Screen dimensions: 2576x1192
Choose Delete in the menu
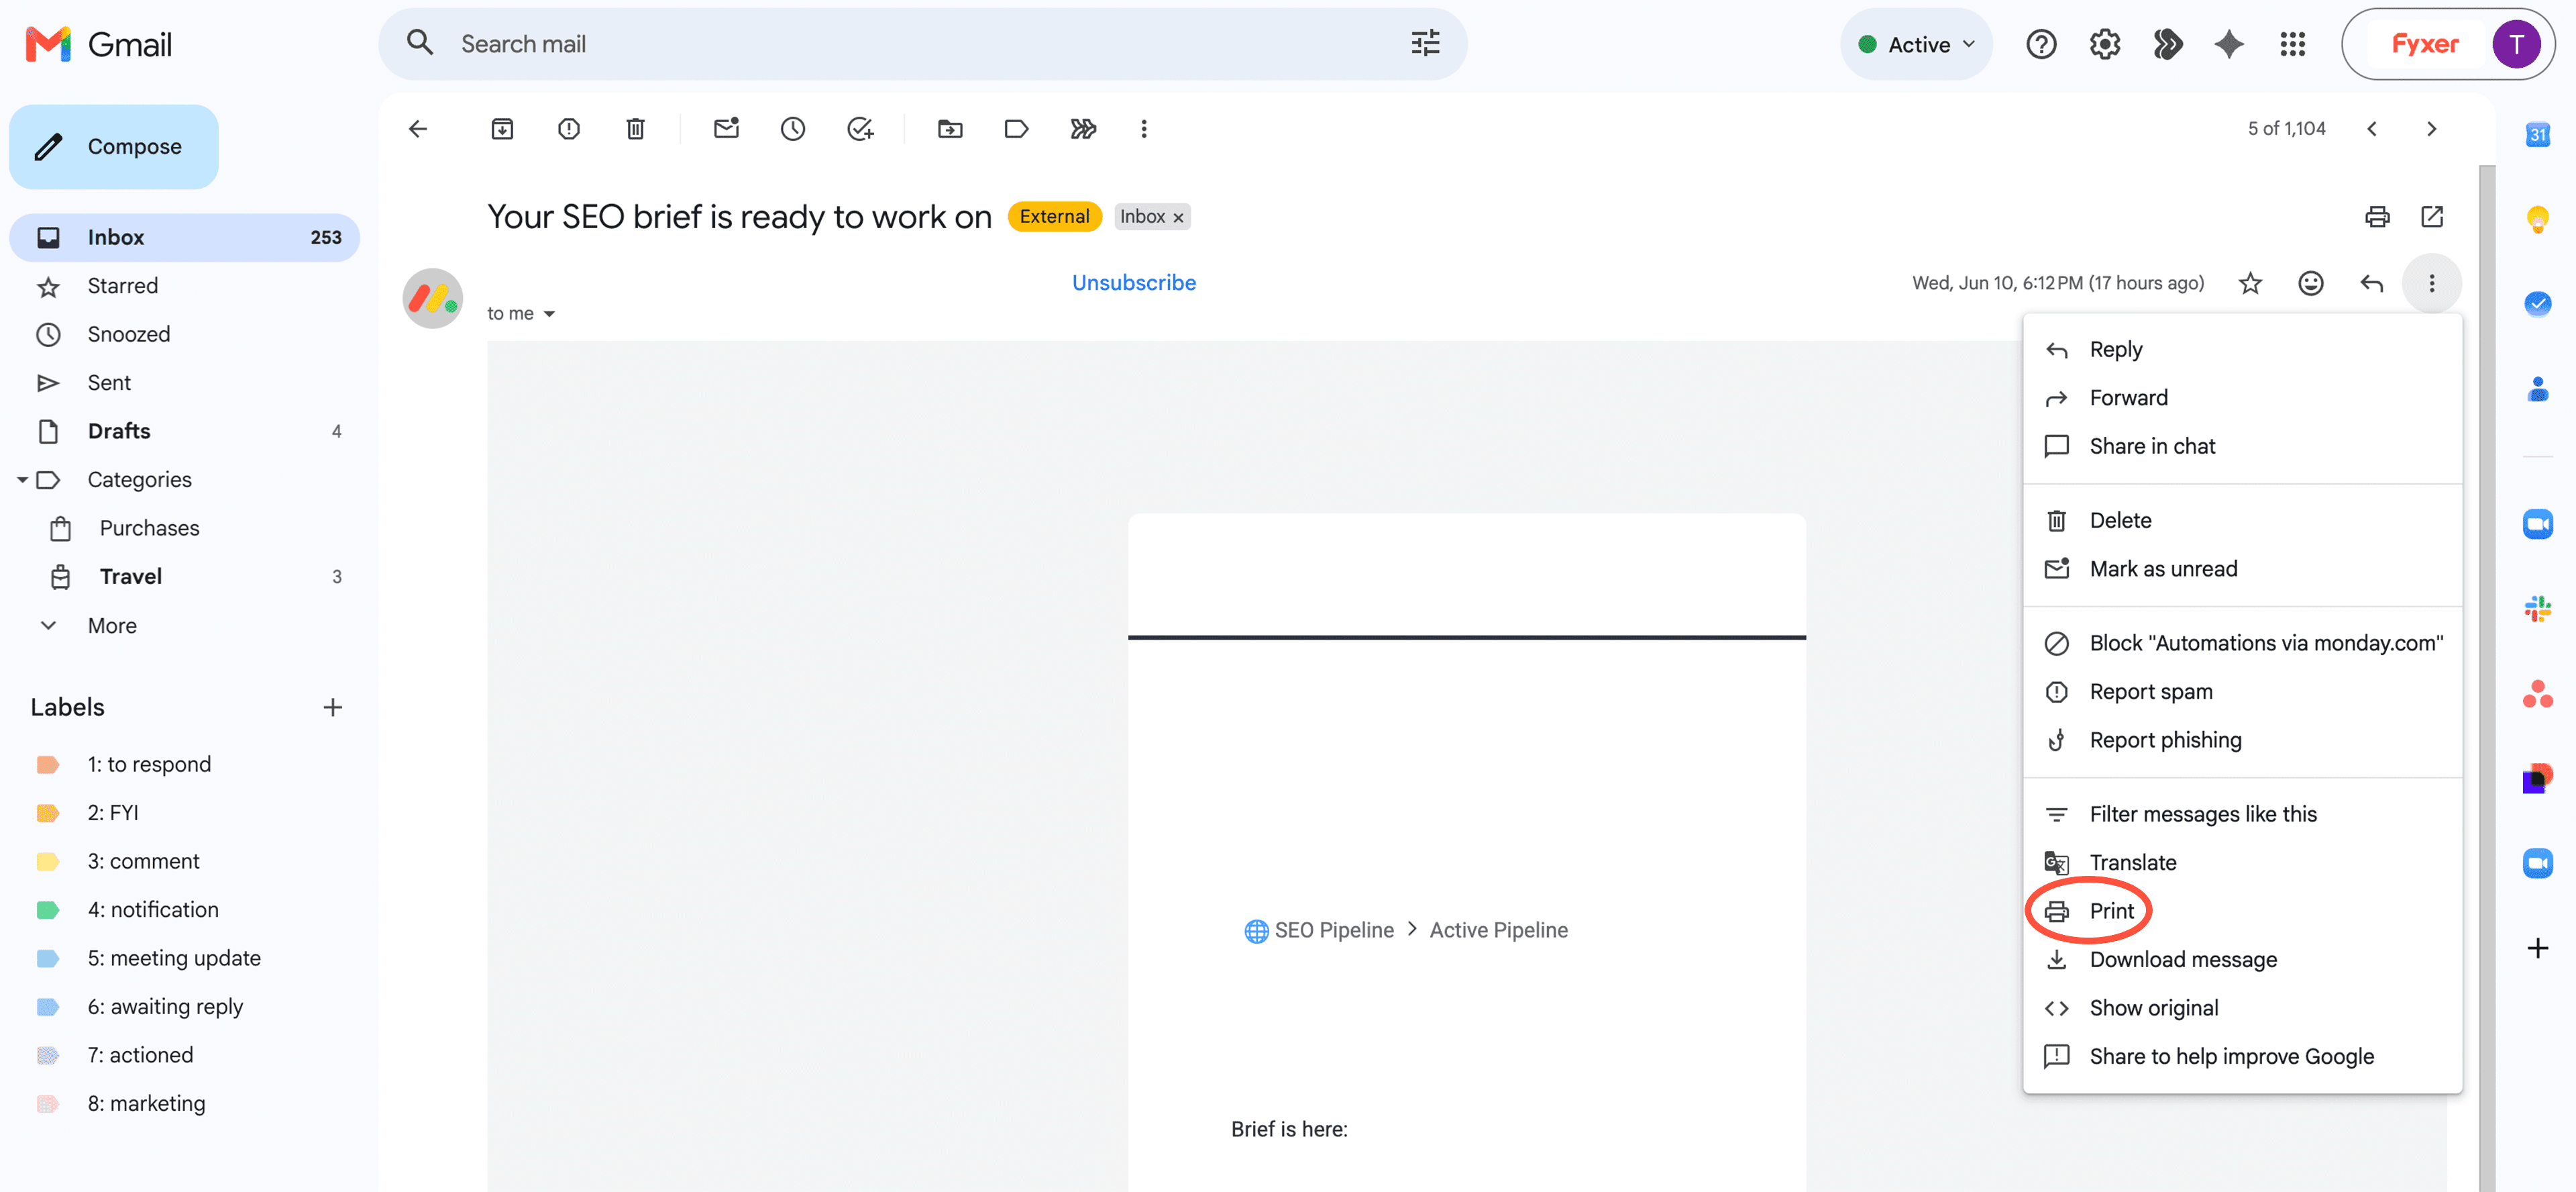(x=2242, y=520)
